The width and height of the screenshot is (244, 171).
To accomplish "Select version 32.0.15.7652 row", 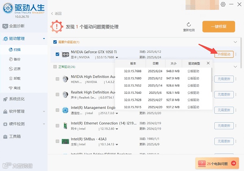I will click(163, 85).
